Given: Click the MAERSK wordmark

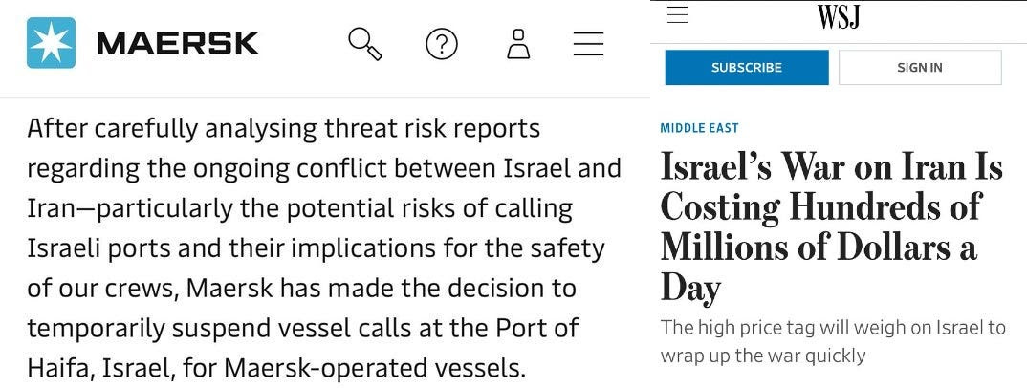Looking at the screenshot, I should (x=178, y=44).
